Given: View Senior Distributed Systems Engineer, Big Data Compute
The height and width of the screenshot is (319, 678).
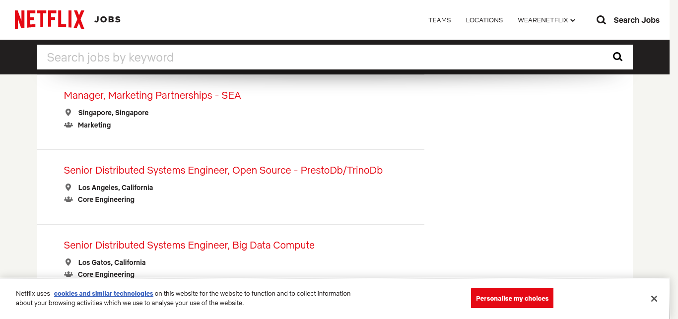Looking at the screenshot, I should tap(189, 246).
